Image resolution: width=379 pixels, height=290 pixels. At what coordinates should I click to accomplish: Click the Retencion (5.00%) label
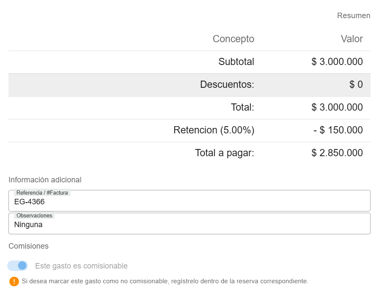click(214, 130)
